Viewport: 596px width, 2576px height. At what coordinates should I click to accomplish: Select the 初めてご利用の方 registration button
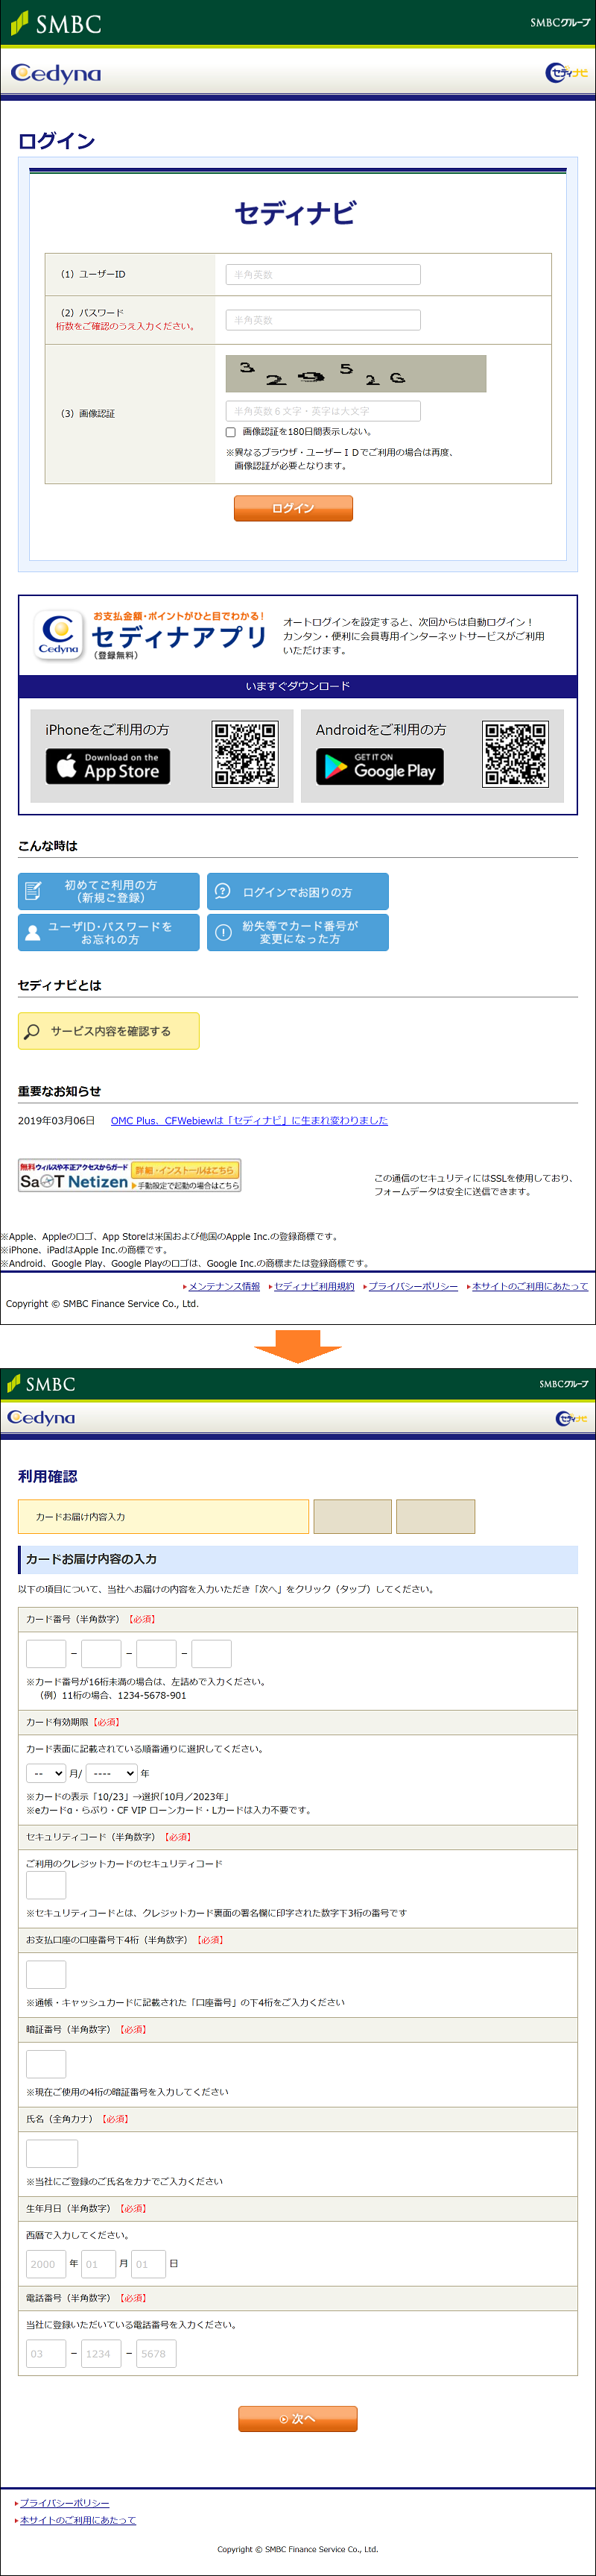108,891
